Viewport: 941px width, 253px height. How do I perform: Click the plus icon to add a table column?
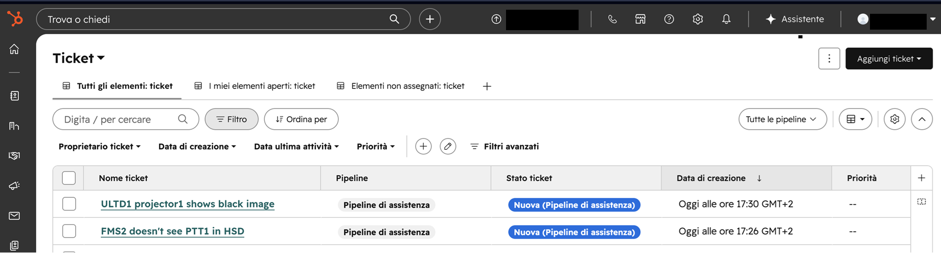click(921, 178)
